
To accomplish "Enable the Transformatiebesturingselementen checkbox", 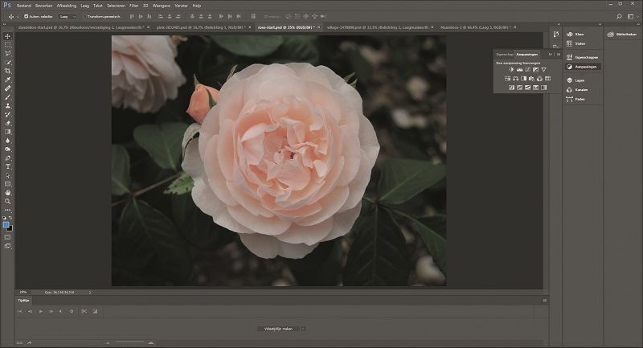I will click(x=85, y=15).
